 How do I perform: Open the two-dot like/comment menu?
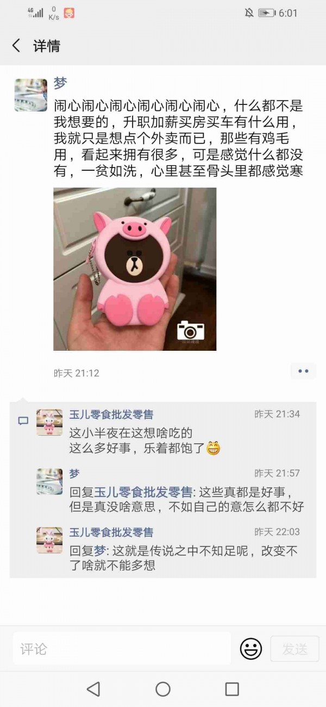pos(303,371)
